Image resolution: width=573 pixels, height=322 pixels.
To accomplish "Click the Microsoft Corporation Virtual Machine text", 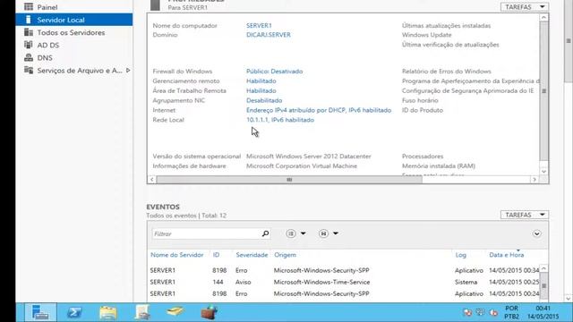I will pos(302,165).
